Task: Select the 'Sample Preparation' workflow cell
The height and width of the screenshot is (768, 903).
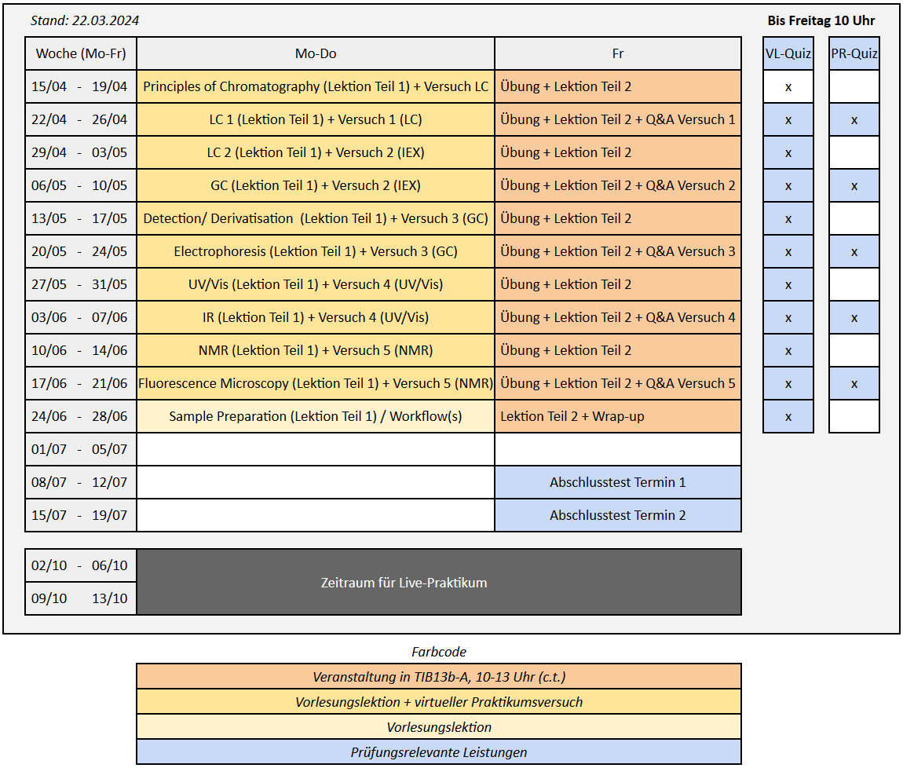Action: tap(316, 416)
